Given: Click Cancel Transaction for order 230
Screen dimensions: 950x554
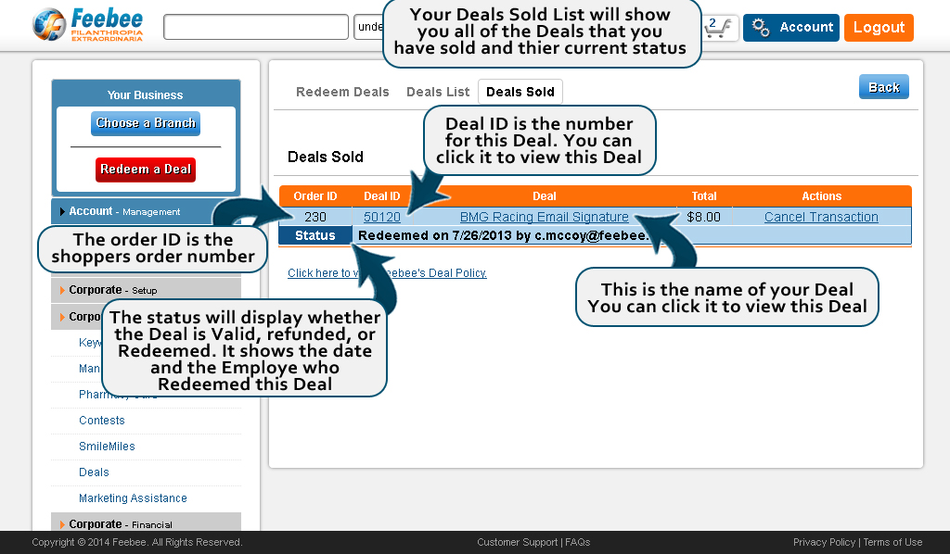Looking at the screenshot, I should click(820, 217).
